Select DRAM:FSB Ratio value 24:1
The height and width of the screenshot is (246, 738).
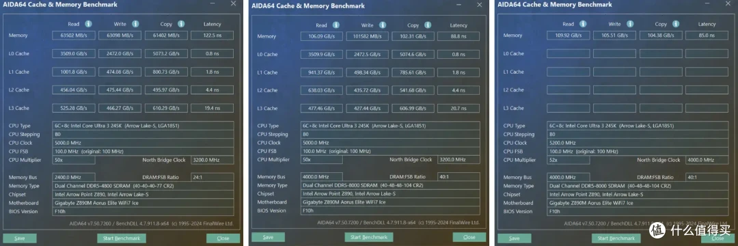[x=212, y=178]
